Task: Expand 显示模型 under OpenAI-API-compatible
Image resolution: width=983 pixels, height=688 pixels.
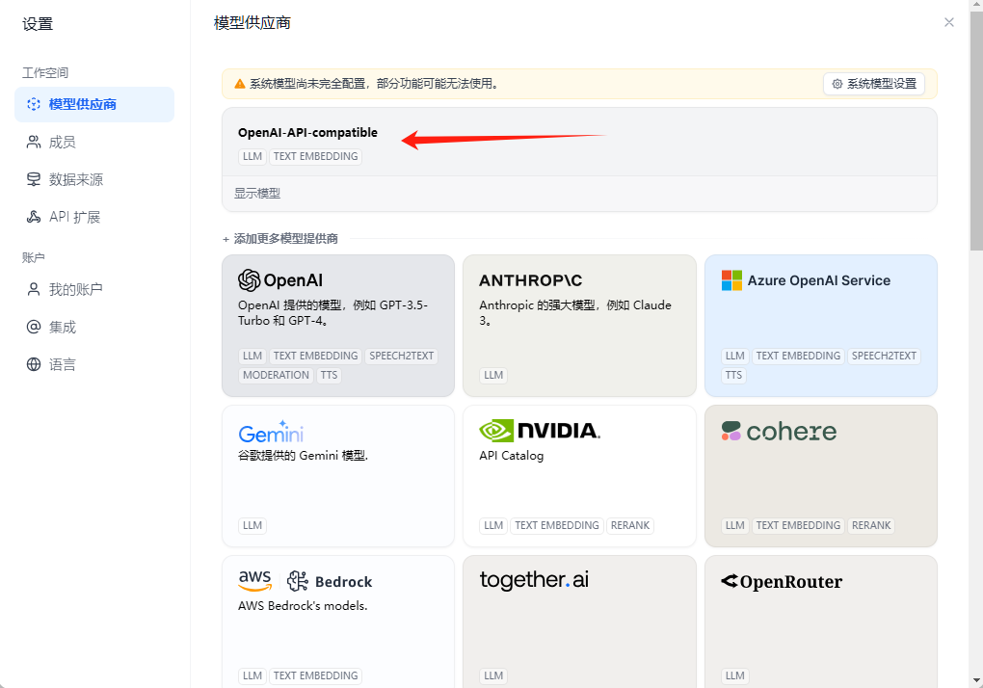Action: (x=257, y=194)
